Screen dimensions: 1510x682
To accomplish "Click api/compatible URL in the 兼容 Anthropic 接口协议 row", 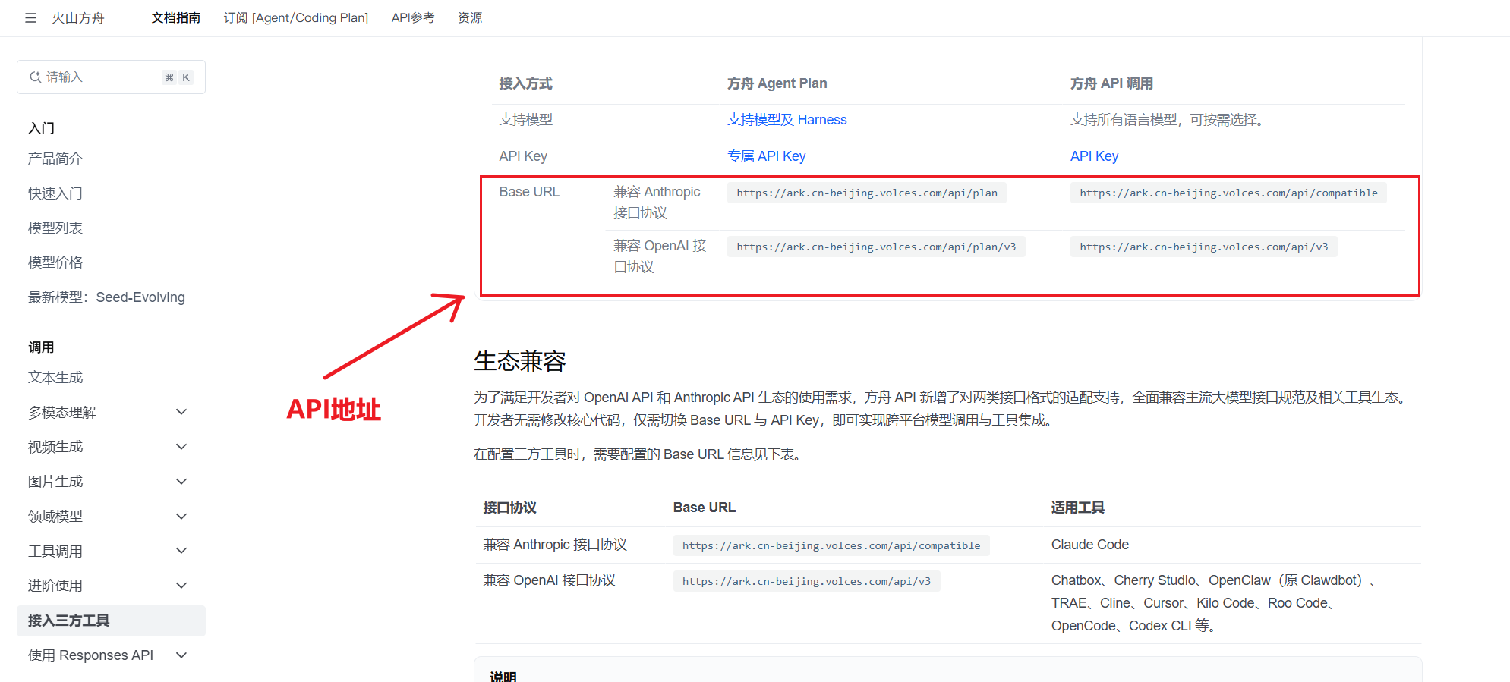I will 831,545.
